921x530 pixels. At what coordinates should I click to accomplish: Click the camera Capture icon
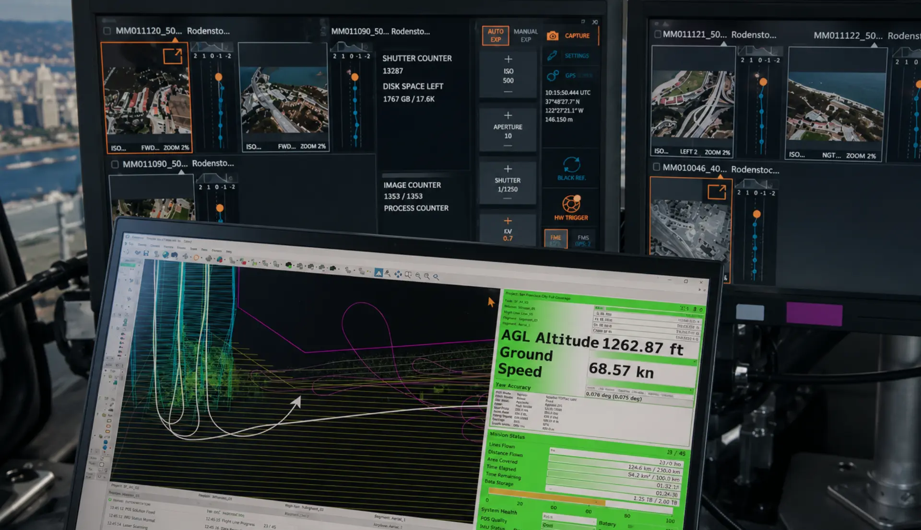553,36
